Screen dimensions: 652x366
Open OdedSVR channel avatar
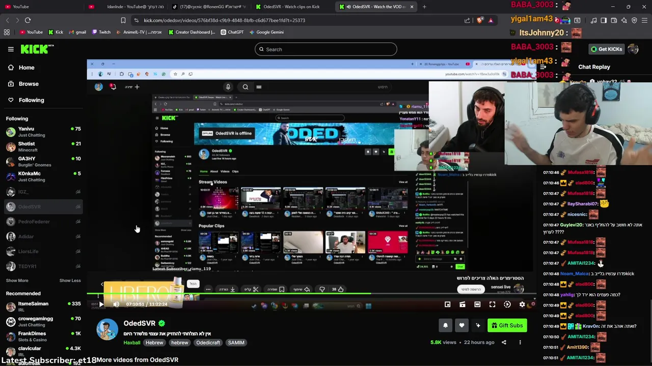point(107,329)
